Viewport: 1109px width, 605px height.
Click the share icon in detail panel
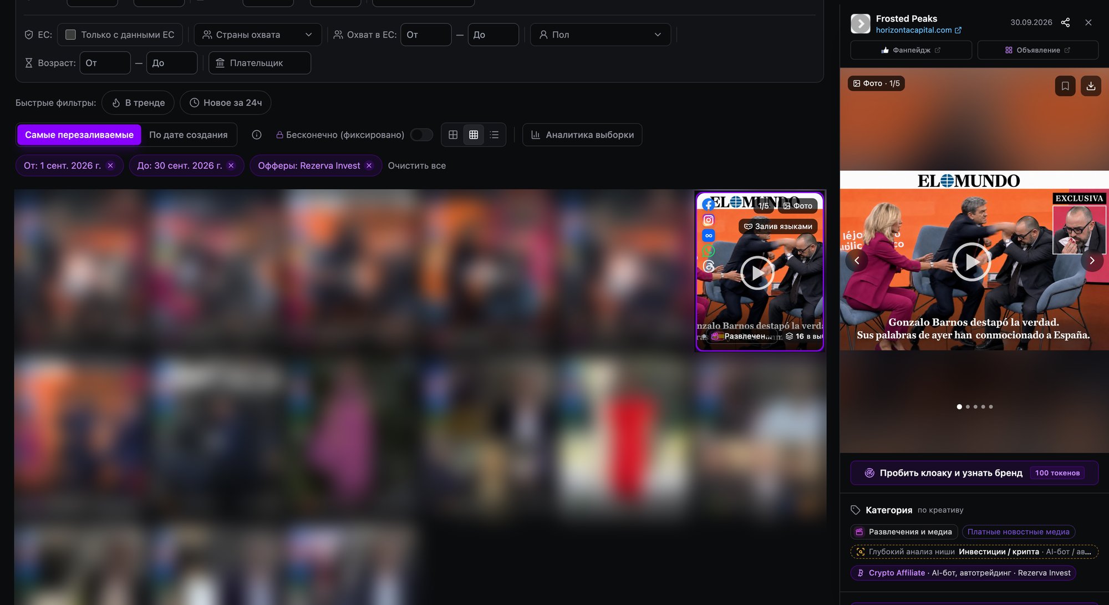[x=1065, y=22]
